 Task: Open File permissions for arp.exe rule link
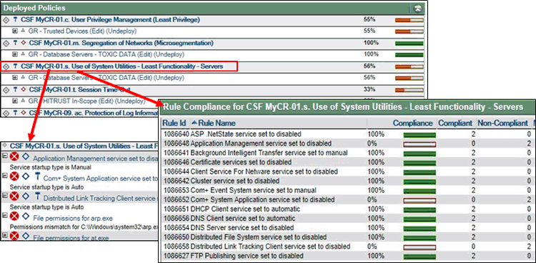click(x=73, y=218)
